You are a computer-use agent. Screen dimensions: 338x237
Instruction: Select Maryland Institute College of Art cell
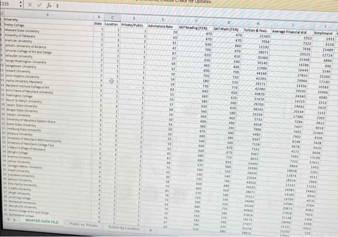28,87
